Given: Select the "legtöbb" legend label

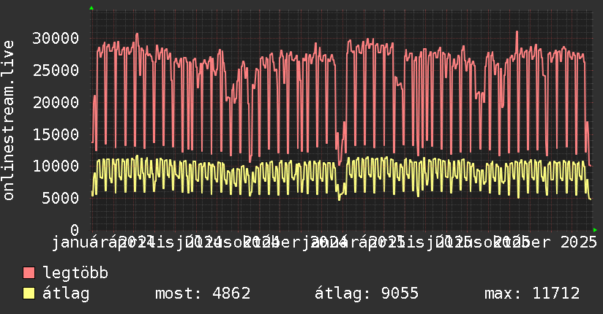Looking at the screenshot, I should [75, 274].
